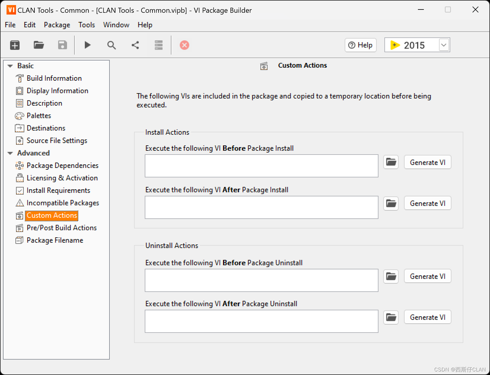Select Package Filename in the tree
The height and width of the screenshot is (375, 490).
click(x=55, y=240)
